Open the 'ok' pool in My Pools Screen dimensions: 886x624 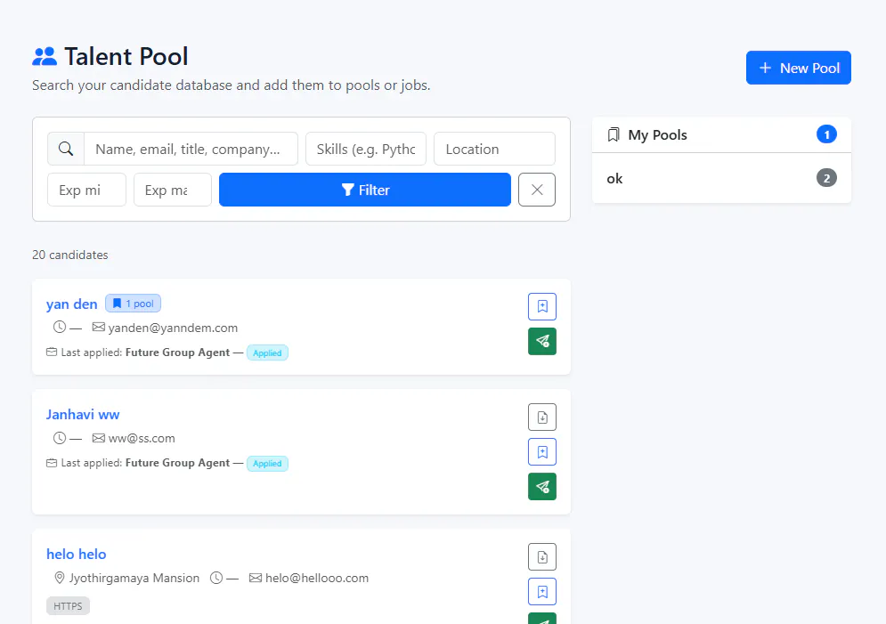click(x=721, y=178)
